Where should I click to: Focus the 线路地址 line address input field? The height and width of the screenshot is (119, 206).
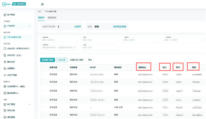pos(59,40)
